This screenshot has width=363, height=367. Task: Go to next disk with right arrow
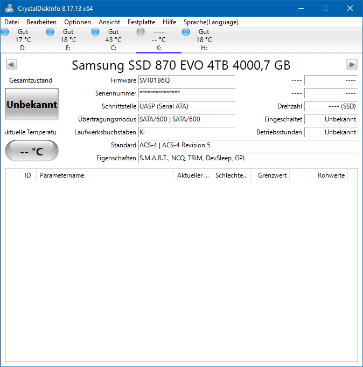click(352, 64)
